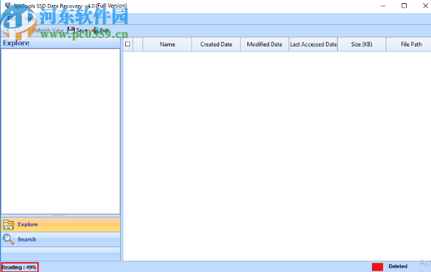431x272 pixels.
Task: Minimize the SysTools window
Action: pyautogui.click(x=383, y=6)
